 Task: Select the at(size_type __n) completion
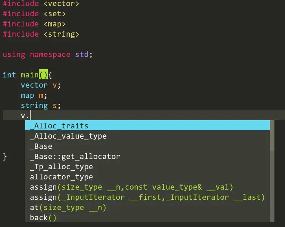(148, 207)
